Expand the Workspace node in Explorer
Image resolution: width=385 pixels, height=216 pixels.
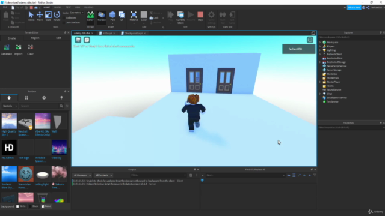[320, 43]
